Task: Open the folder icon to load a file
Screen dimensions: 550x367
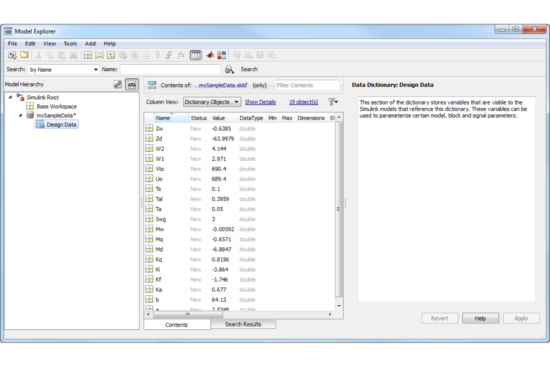Action: [24, 55]
